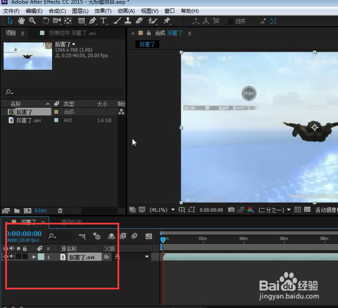
Task: Click the label color swatch of 厉害了.avi layer
Action: [41, 257]
